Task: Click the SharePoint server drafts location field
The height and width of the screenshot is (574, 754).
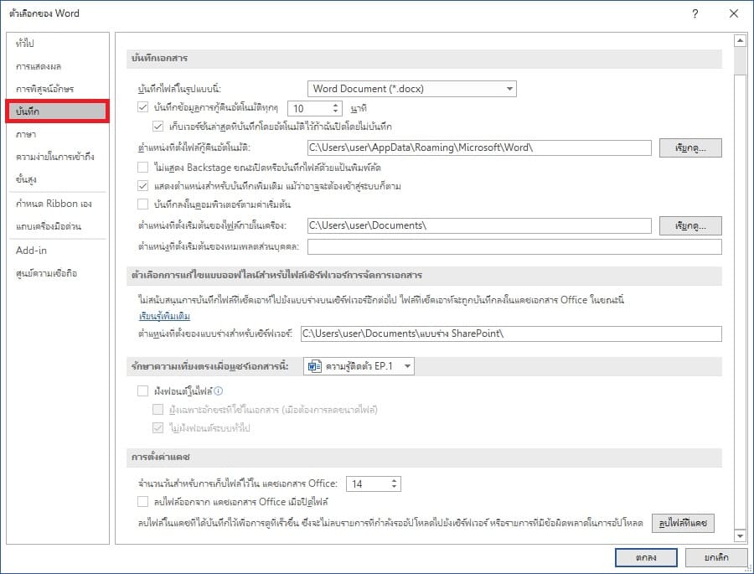Action: click(x=511, y=334)
